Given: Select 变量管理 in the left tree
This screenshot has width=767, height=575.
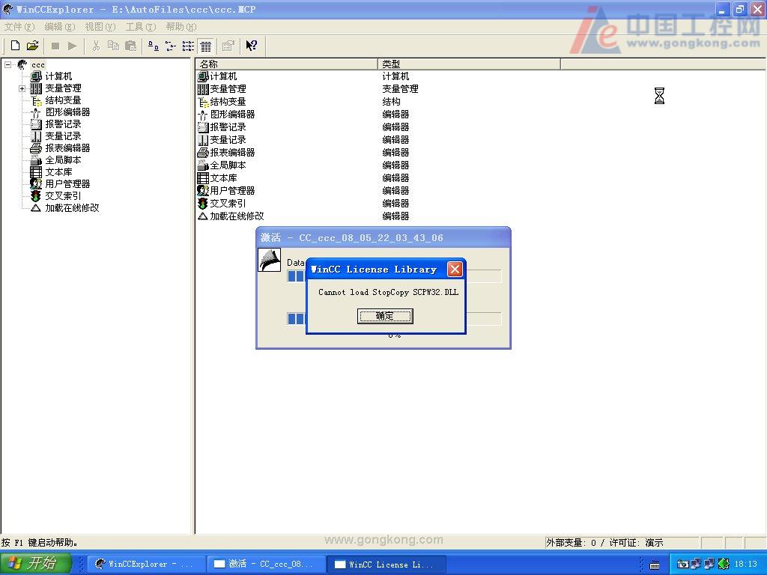Looking at the screenshot, I should 63,88.
